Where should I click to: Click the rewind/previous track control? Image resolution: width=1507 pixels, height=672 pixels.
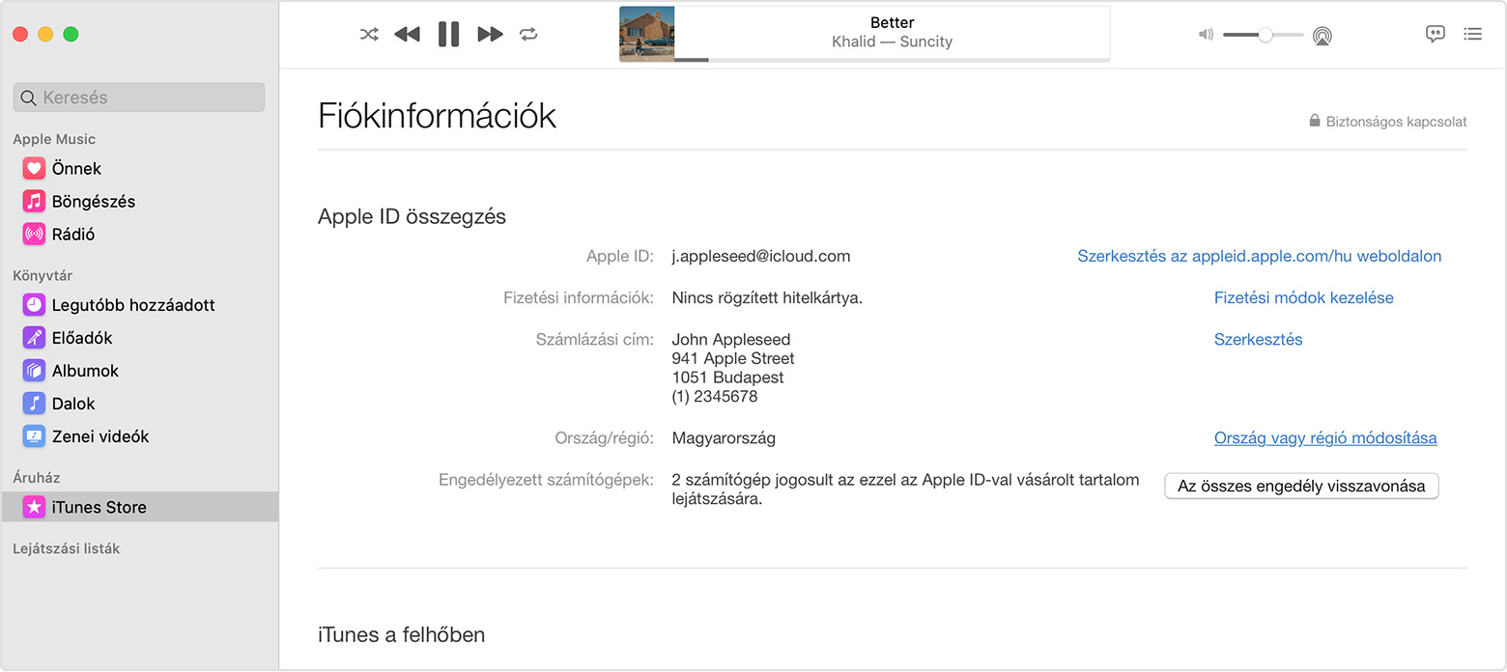tap(407, 34)
